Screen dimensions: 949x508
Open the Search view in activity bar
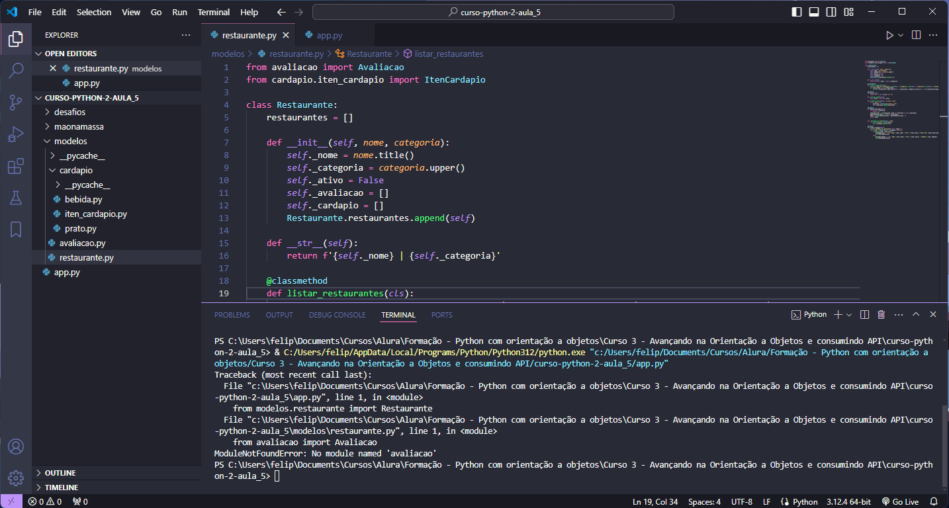16,70
